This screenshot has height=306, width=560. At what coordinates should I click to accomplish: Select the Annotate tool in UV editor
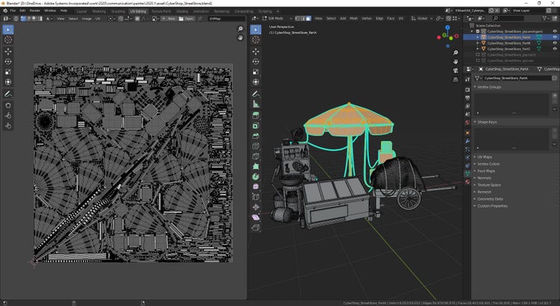pyautogui.click(x=7, y=94)
